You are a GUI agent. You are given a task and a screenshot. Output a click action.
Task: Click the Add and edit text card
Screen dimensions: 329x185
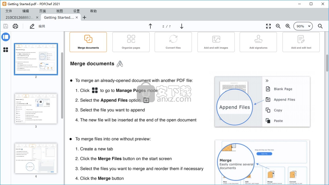[301, 42]
